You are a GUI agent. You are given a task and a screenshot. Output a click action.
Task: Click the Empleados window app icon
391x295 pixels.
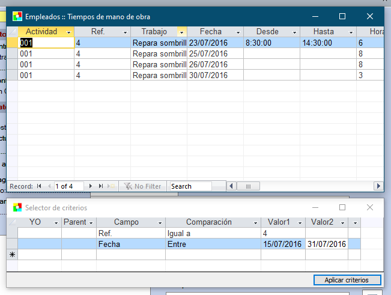tap(17, 16)
